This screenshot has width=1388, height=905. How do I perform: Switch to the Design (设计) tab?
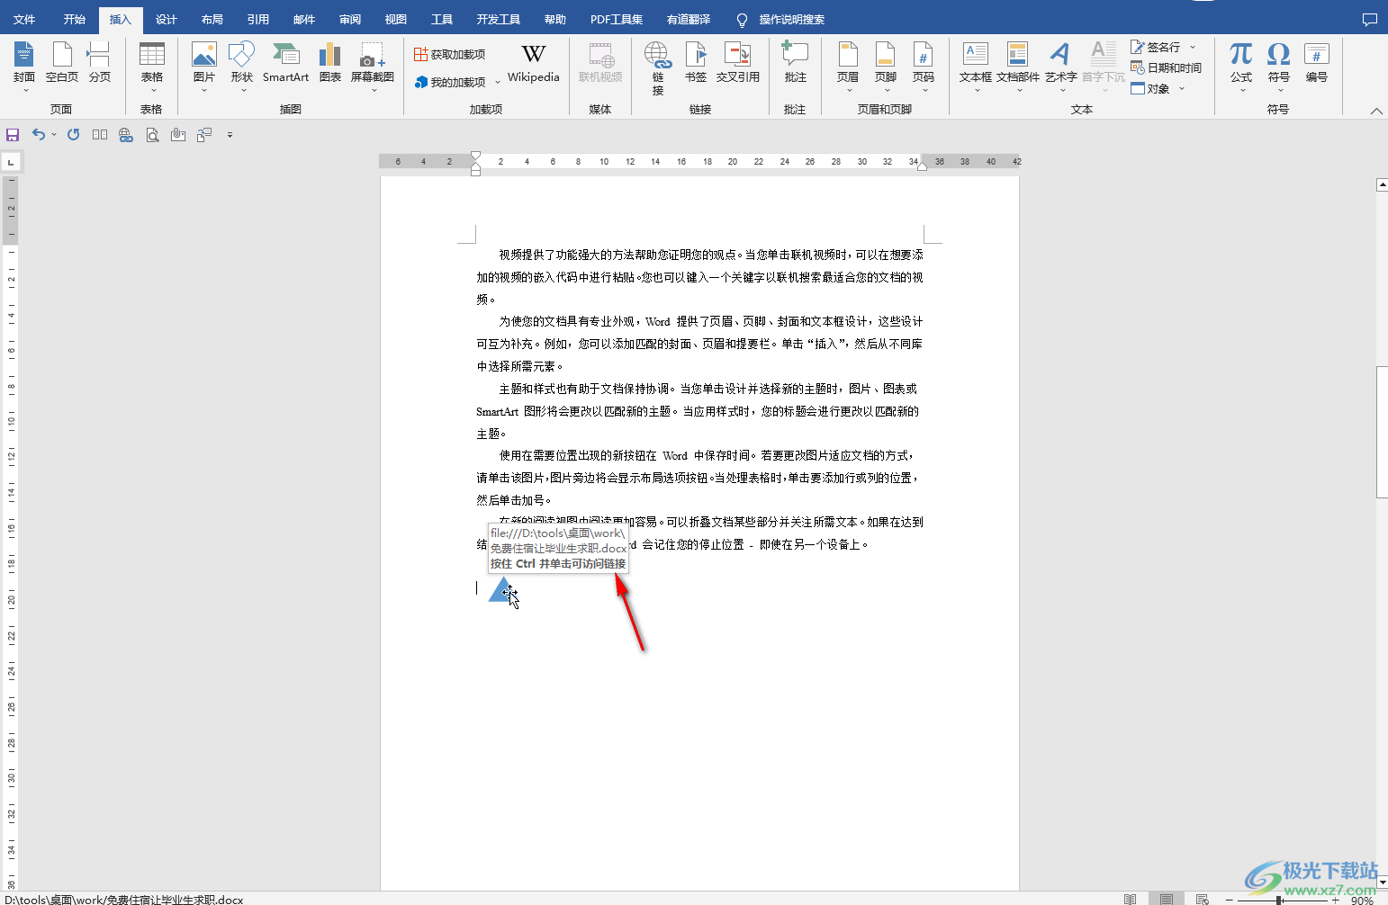(167, 19)
